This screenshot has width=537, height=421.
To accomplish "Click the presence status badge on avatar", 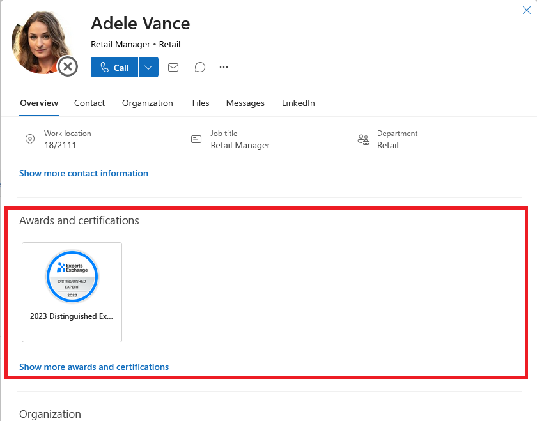I will 68,66.
